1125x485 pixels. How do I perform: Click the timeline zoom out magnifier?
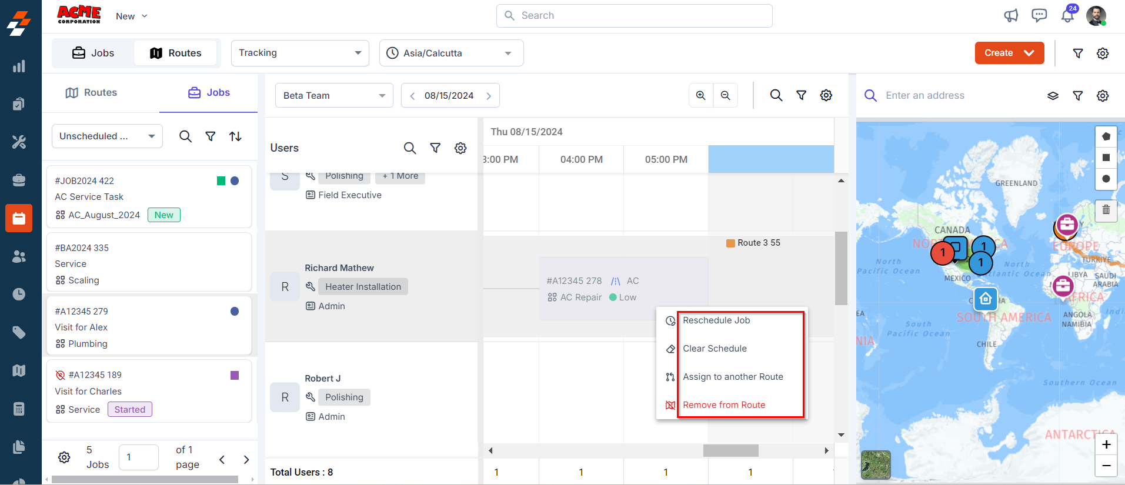pyautogui.click(x=725, y=95)
